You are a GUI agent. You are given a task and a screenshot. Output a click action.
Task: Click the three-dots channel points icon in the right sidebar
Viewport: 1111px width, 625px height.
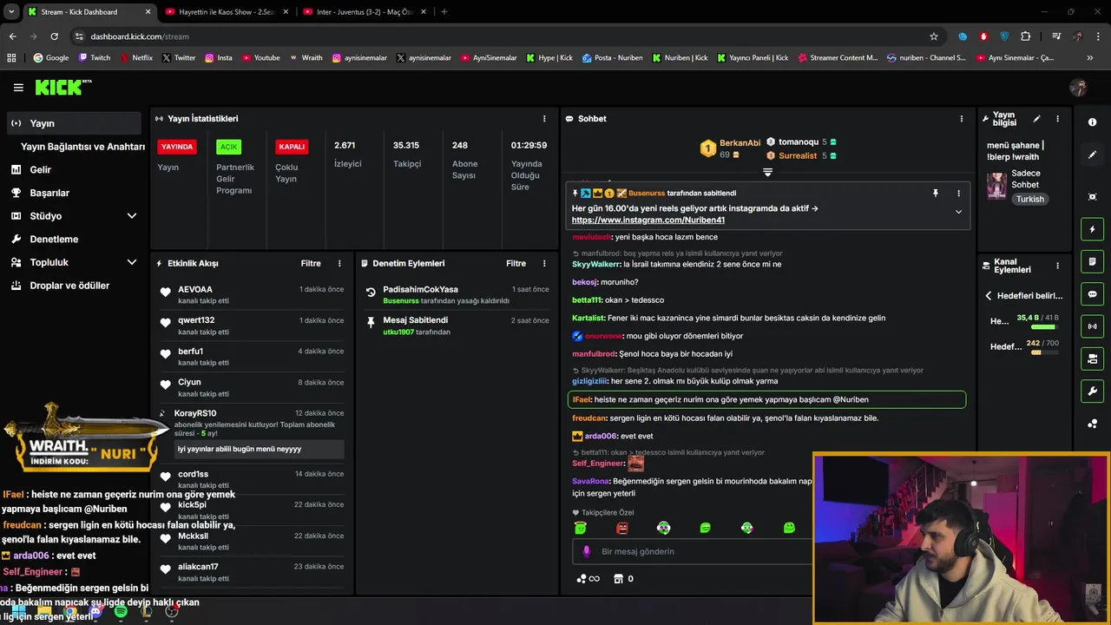(1092, 424)
